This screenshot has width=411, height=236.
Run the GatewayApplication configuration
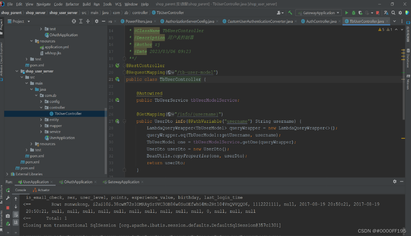[x=347, y=13]
